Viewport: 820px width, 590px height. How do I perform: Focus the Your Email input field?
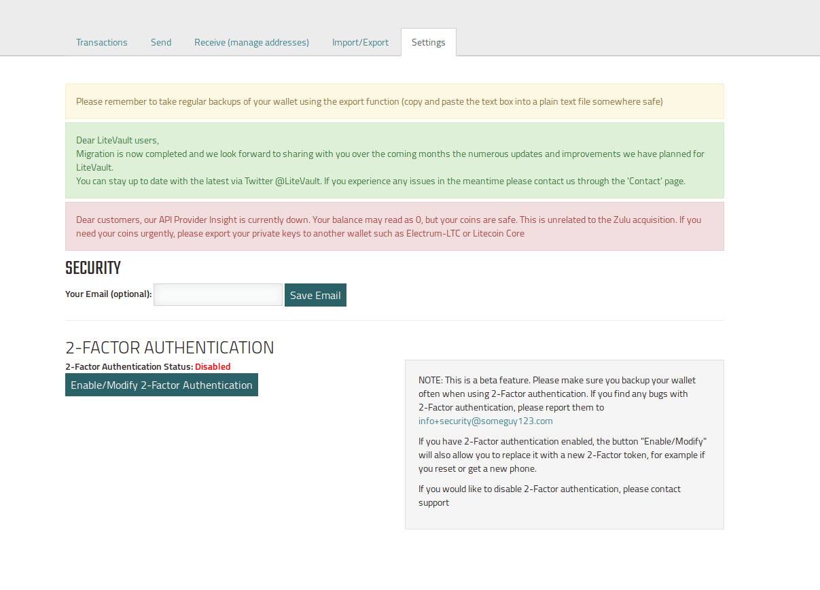[218, 295]
